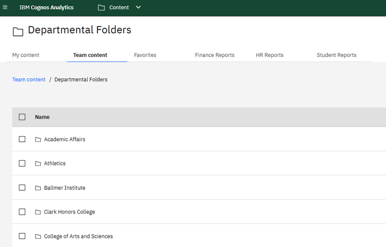The image size is (386, 247).
Task: Expand the Content dropdown chevron
Action: (139, 7)
